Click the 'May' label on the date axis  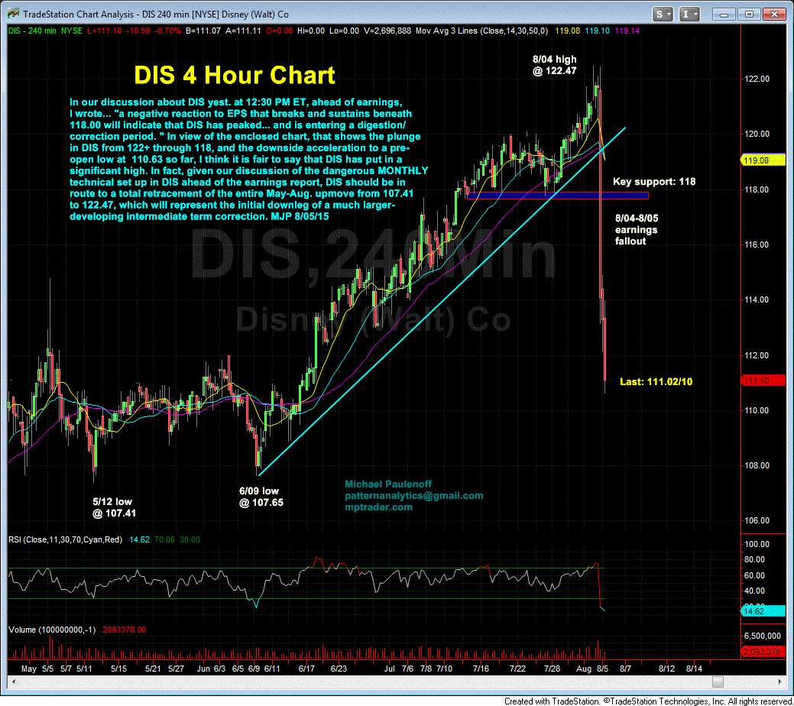click(x=29, y=669)
